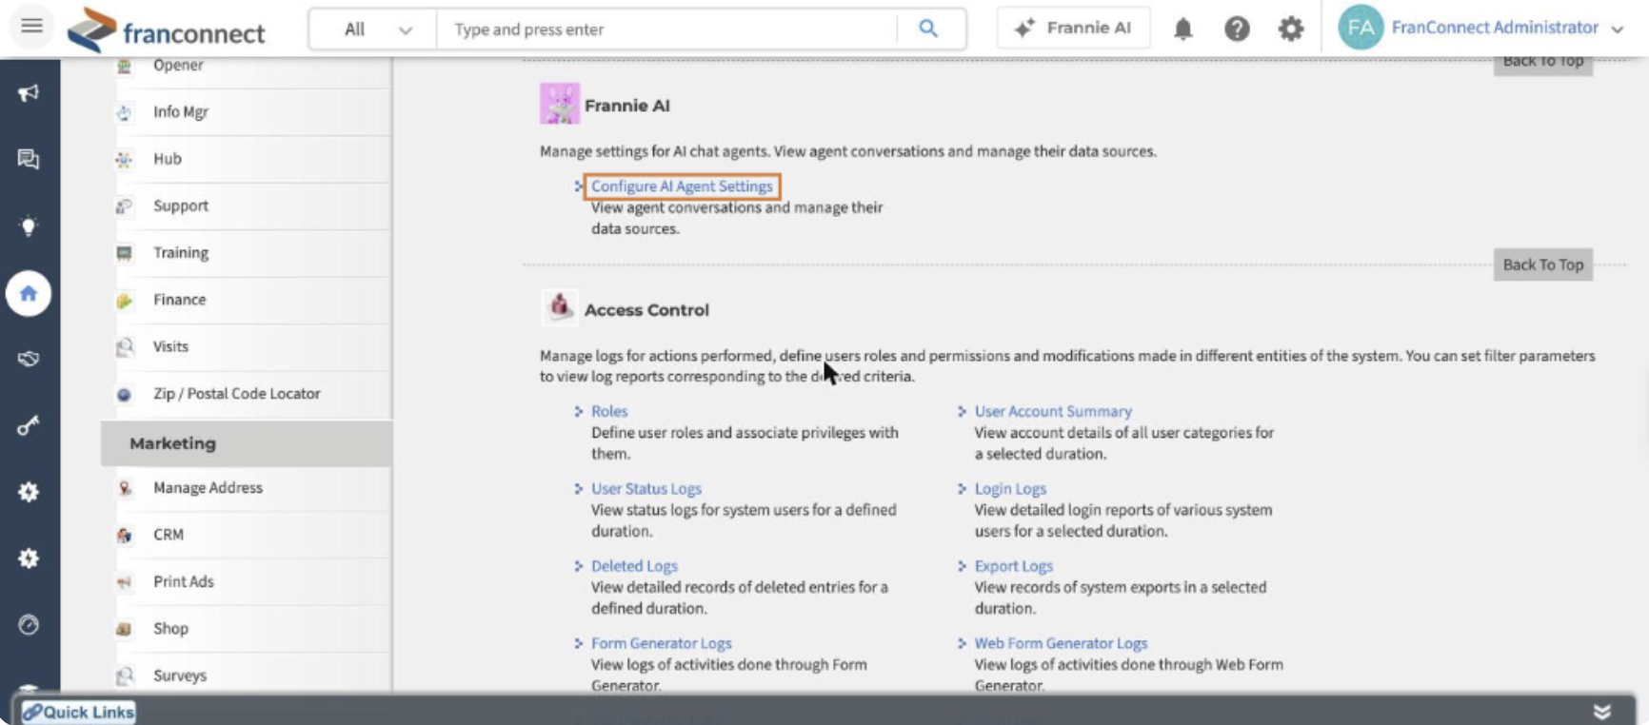This screenshot has height=725, width=1649.
Task: Click the Finance sidebar icon
Action: tap(124, 301)
